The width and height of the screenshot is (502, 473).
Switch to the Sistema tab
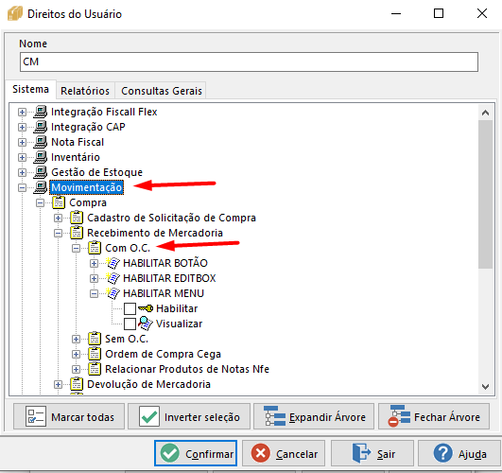[31, 89]
